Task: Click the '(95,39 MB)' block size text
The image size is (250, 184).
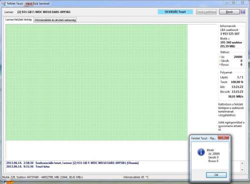Action: pyautogui.click(x=227, y=46)
